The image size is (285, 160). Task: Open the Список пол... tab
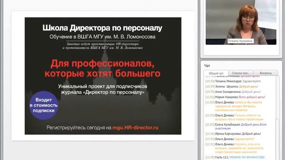tap(240, 73)
